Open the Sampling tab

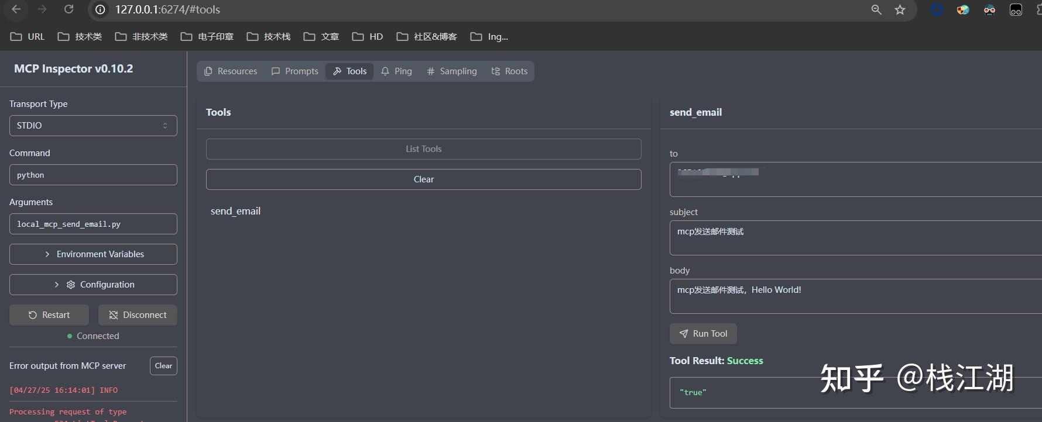coord(452,71)
